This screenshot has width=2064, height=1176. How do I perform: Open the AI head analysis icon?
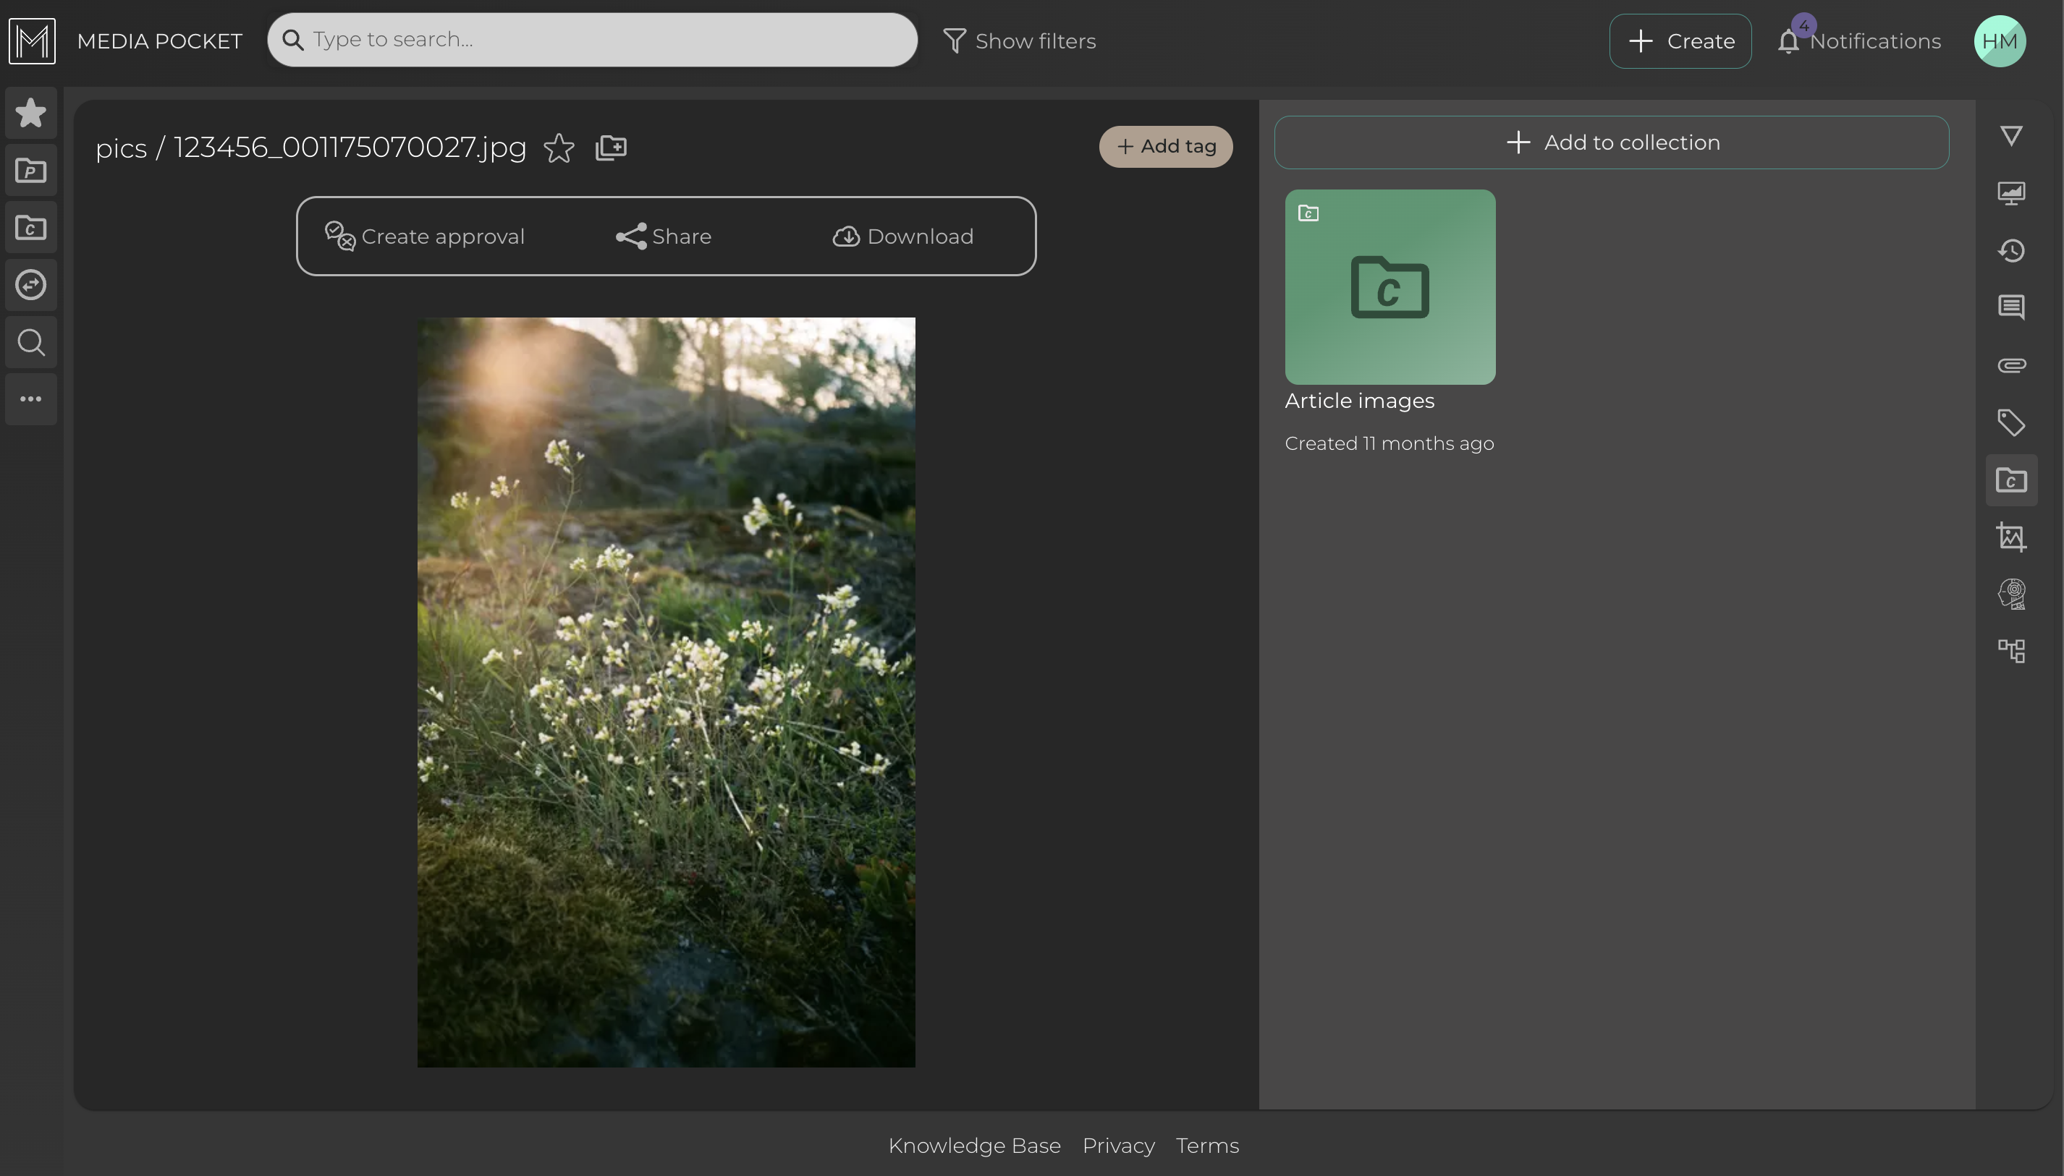(2010, 595)
